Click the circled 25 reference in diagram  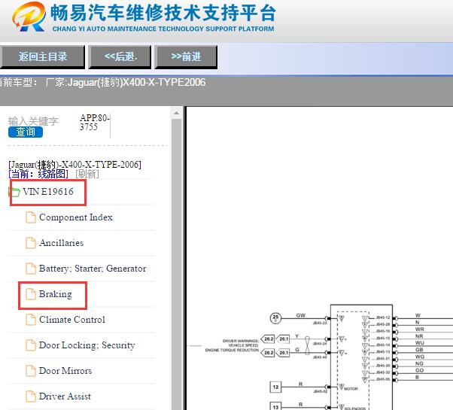point(275,318)
